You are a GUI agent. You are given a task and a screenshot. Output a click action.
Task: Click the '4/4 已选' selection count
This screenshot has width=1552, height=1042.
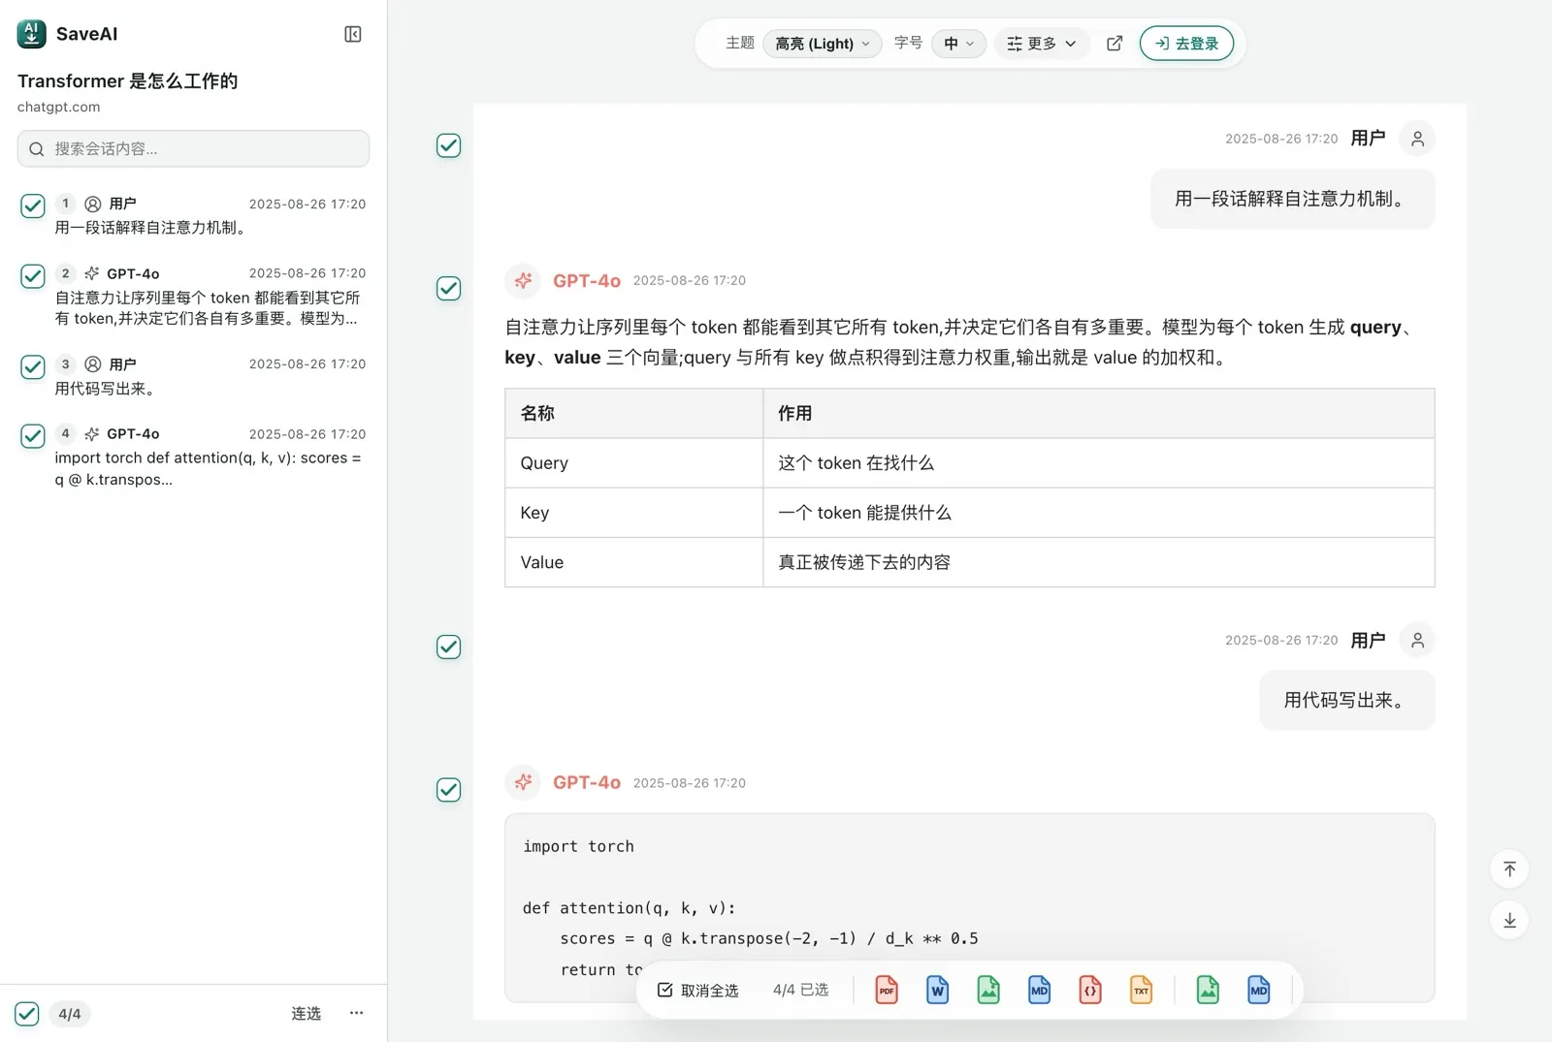800,990
